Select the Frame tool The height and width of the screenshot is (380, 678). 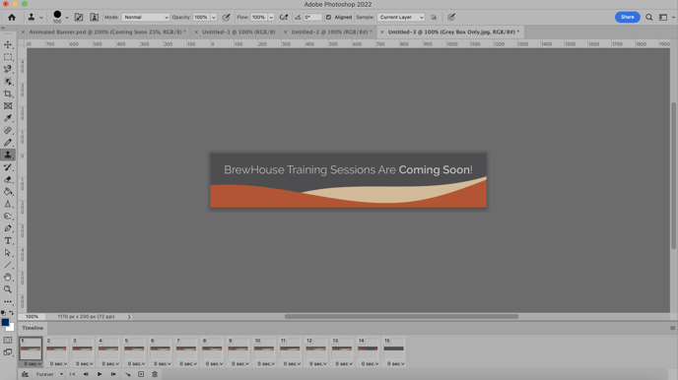tap(8, 105)
